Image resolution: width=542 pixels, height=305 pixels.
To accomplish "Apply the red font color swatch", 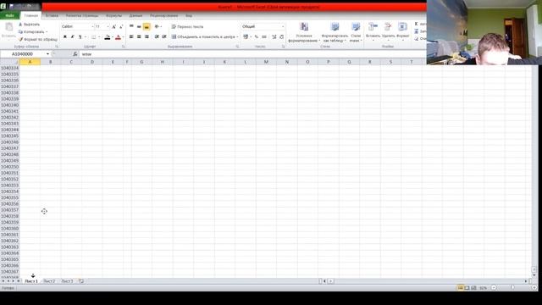I will [x=118, y=37].
